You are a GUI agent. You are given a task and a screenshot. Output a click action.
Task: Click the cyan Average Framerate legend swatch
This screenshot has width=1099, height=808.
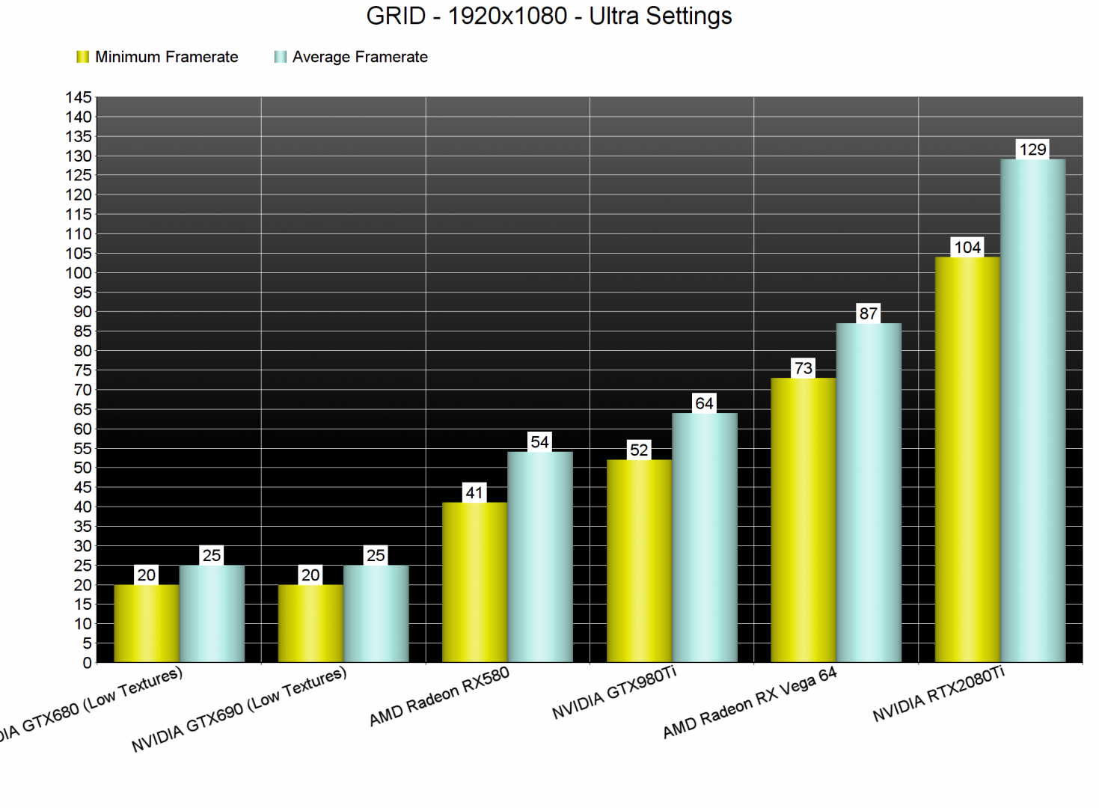[281, 57]
